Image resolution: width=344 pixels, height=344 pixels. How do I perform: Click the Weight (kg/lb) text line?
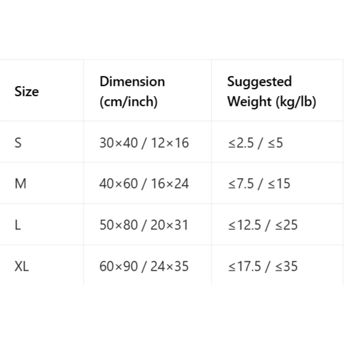coord(272,101)
